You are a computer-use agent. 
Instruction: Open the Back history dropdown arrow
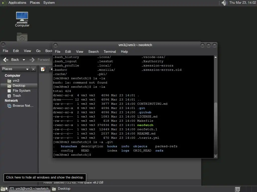pos(24,60)
